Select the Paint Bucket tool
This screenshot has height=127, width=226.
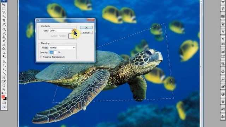4,49
